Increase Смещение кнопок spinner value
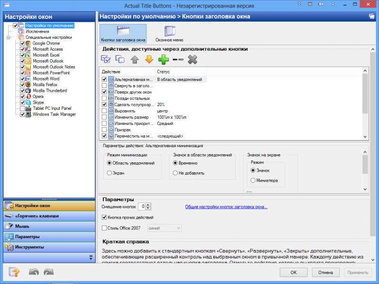379x284 pixels. 148,205
